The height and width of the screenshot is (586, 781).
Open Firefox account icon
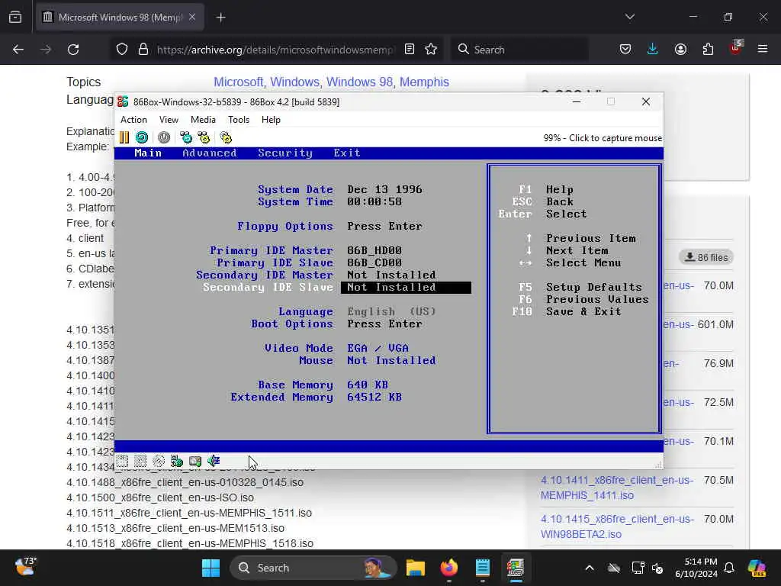coord(680,50)
